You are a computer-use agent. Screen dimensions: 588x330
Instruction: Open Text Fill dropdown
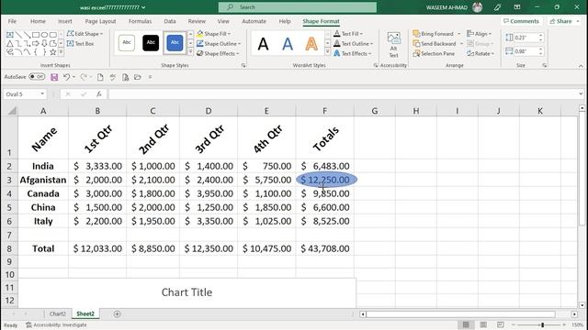[348, 34]
